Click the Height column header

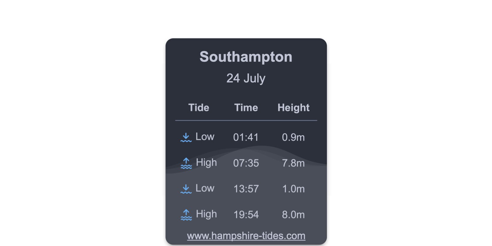point(293,108)
